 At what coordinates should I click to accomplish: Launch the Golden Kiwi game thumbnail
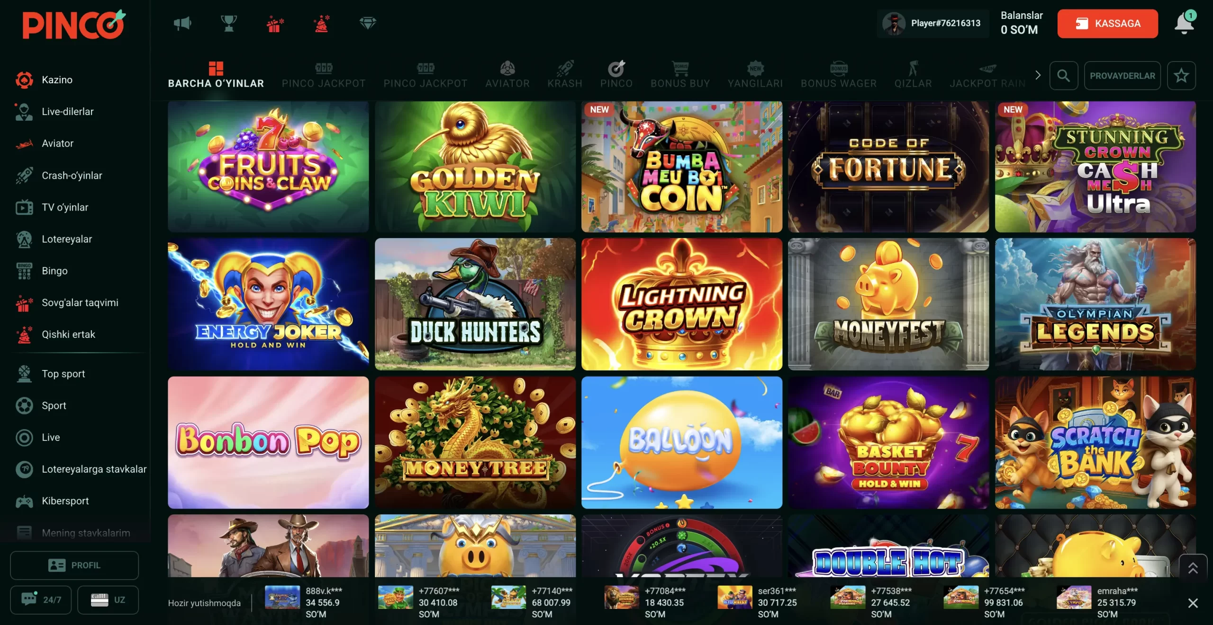click(x=475, y=167)
